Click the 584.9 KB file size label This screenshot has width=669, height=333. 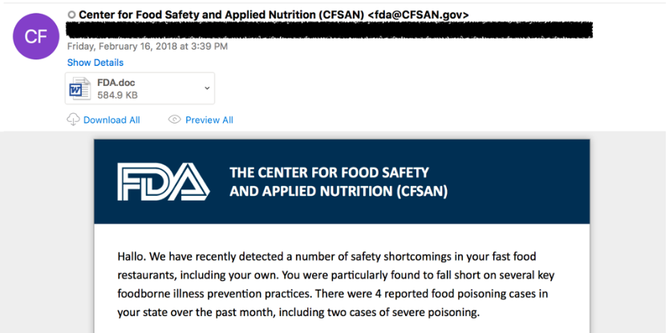point(118,95)
